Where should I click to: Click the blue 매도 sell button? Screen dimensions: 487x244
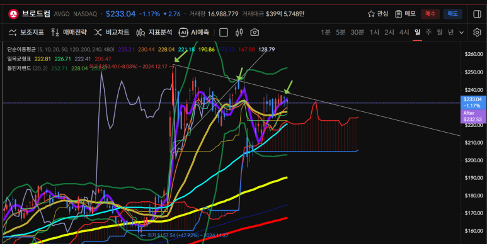[x=453, y=14]
